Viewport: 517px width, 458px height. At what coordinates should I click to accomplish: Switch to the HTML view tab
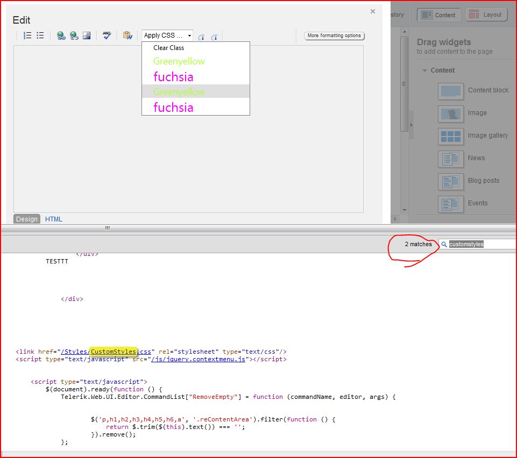54,219
